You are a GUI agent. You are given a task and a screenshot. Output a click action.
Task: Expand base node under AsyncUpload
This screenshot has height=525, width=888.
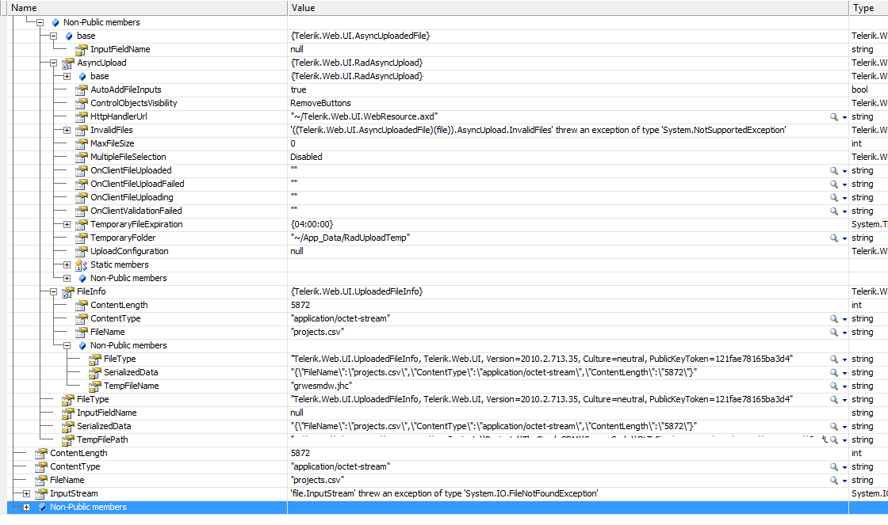tap(67, 76)
